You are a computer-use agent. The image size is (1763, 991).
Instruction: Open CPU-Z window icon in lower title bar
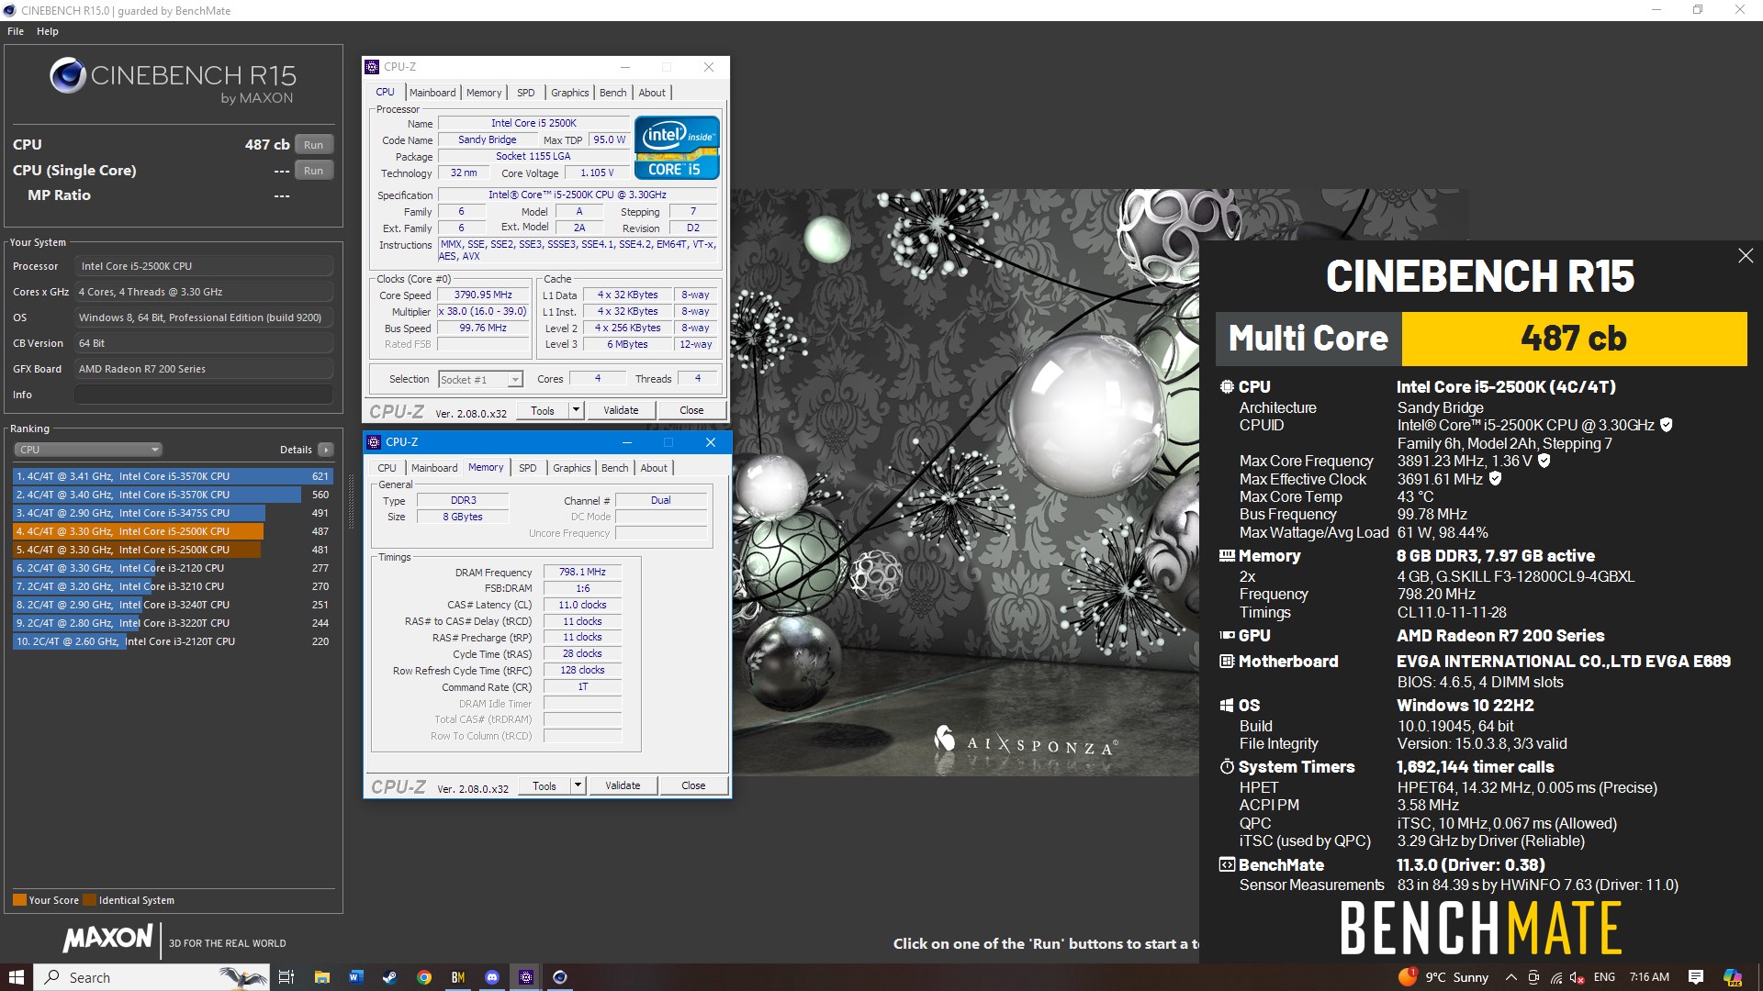pos(374,442)
